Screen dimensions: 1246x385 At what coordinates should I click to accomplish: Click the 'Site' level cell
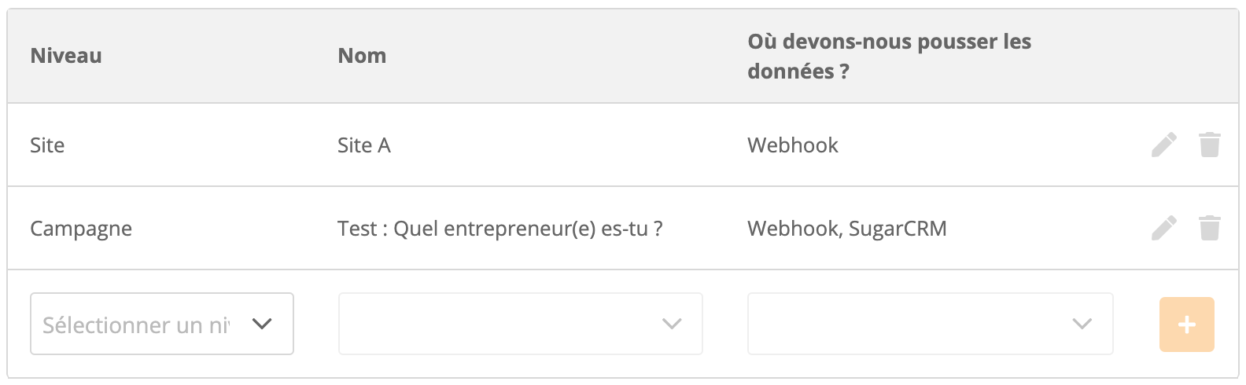(47, 145)
